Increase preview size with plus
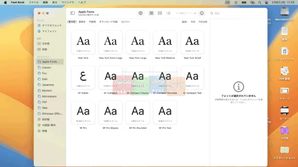This screenshot has height=167, width=298. pyautogui.click(x=195, y=13)
